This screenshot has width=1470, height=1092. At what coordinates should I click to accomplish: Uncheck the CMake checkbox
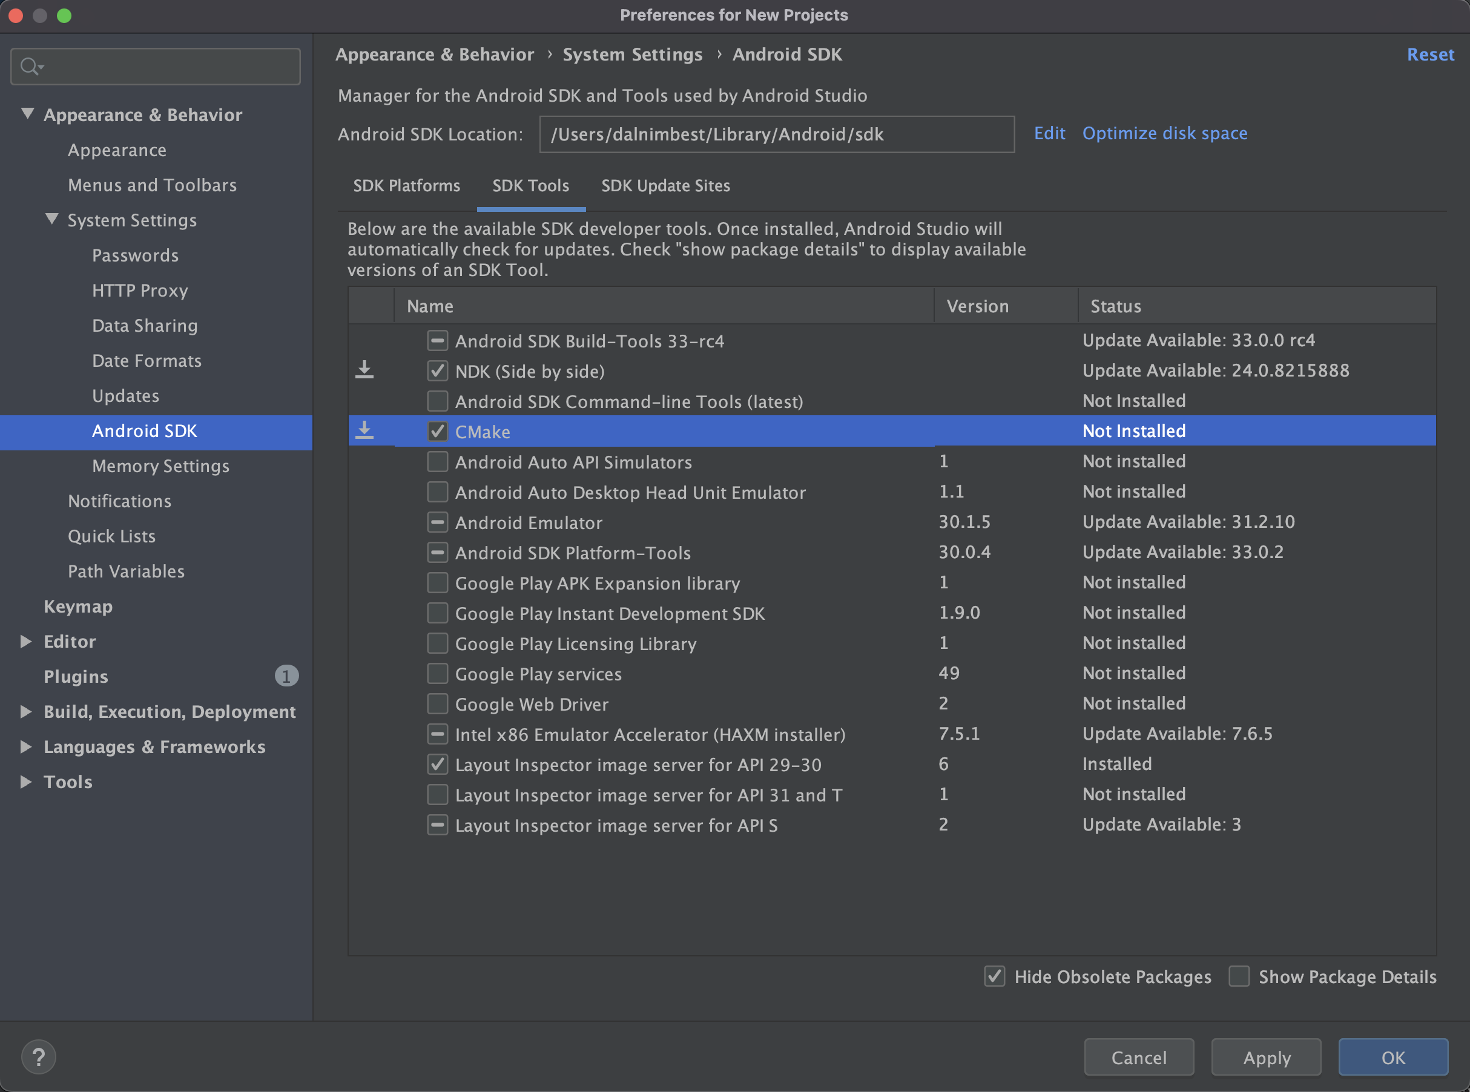click(x=438, y=432)
